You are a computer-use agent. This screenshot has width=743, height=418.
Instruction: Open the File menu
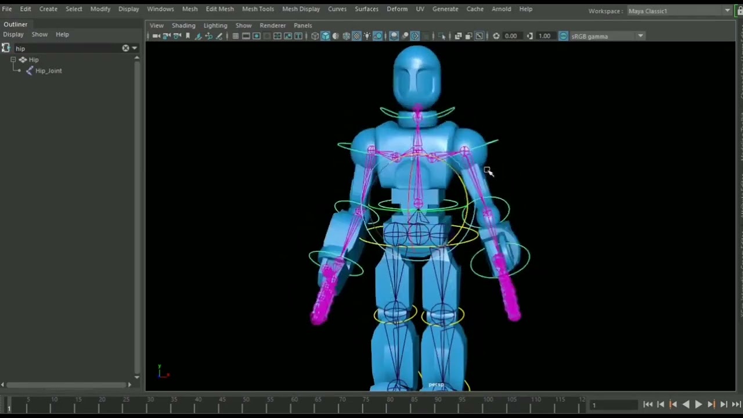pyautogui.click(x=7, y=9)
